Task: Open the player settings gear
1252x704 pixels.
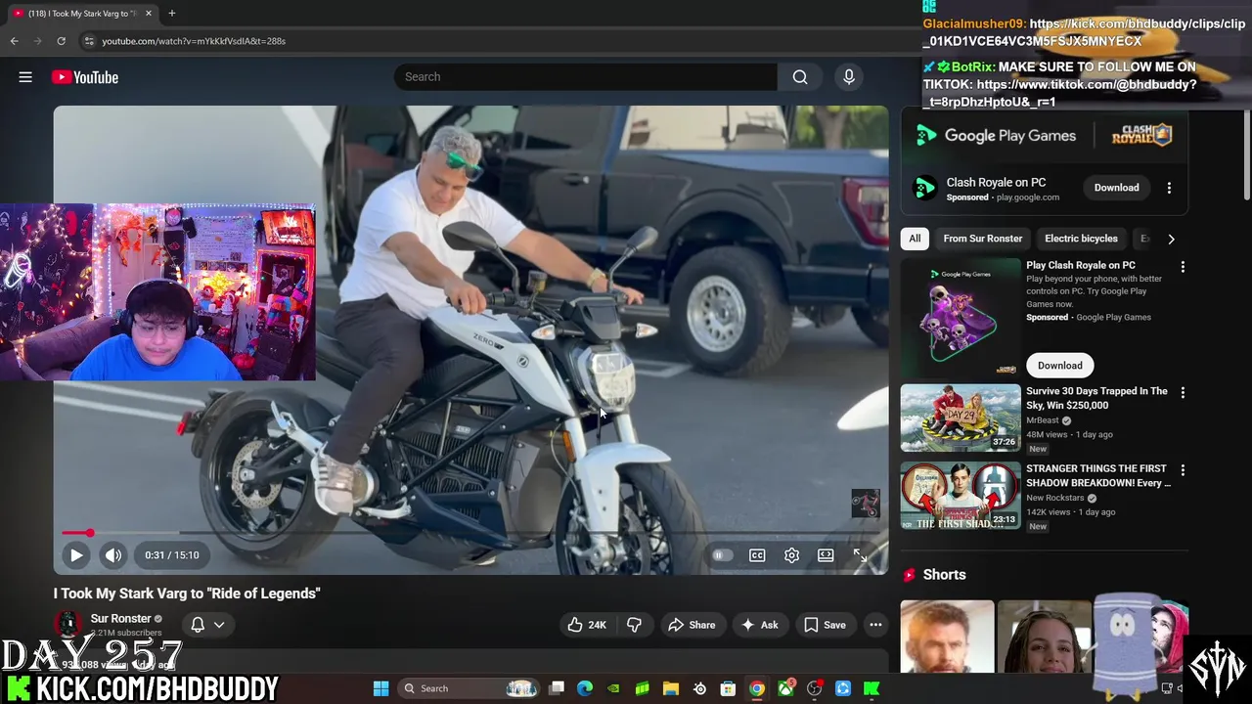Action: click(791, 555)
